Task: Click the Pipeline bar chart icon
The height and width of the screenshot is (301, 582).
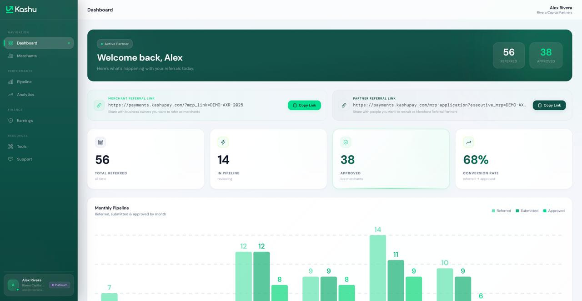Action: pyautogui.click(x=10, y=82)
